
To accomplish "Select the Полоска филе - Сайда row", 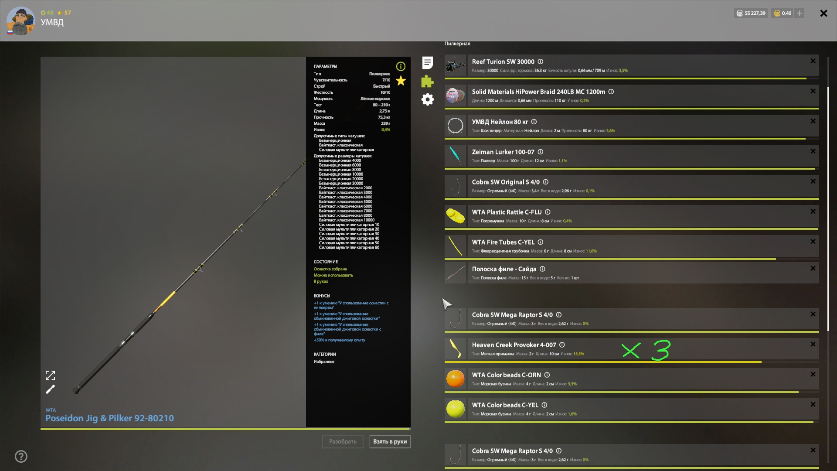I will pos(632,273).
